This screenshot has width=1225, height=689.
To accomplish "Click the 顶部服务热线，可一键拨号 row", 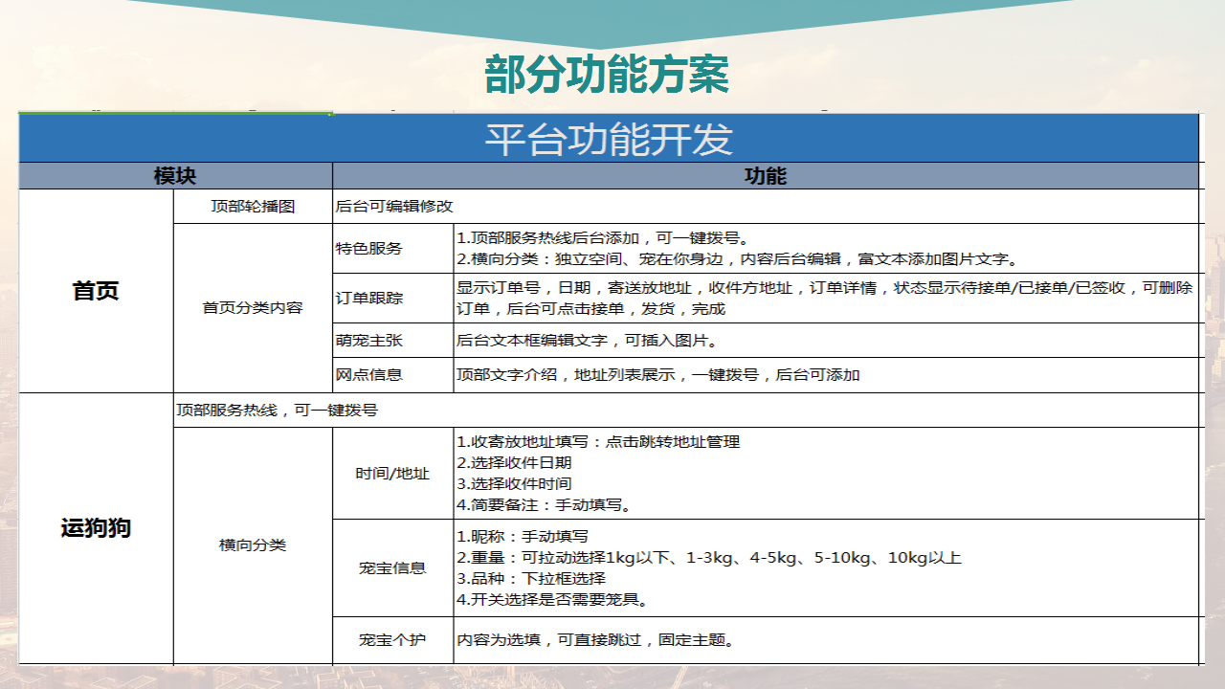I will 686,410.
